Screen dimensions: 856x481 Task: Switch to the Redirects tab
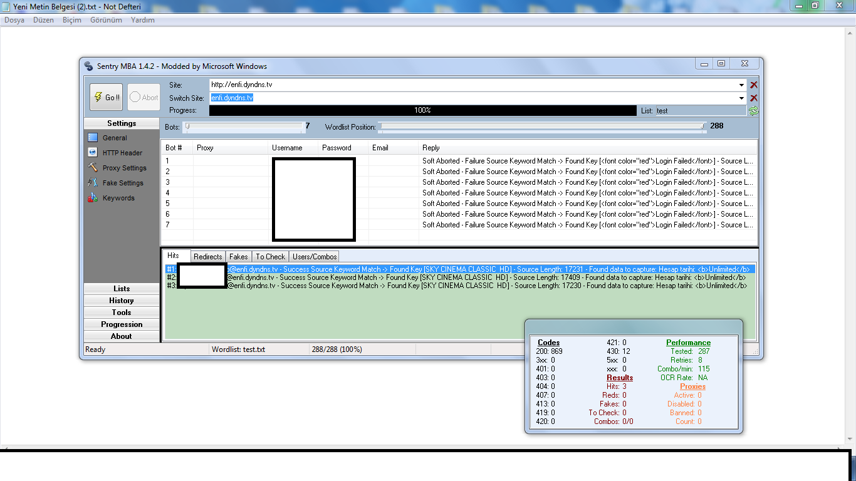point(207,257)
